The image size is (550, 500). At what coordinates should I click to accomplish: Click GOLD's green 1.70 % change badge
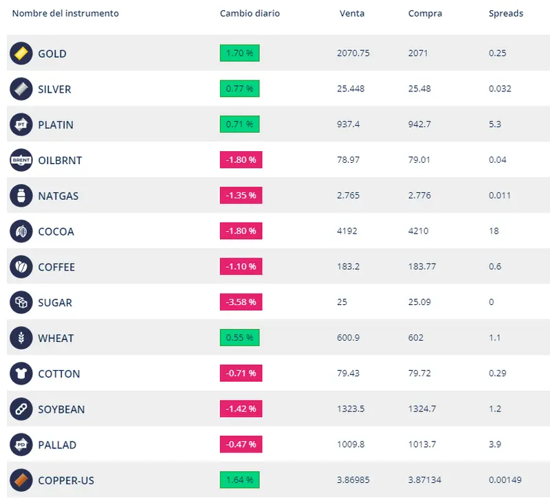[239, 53]
